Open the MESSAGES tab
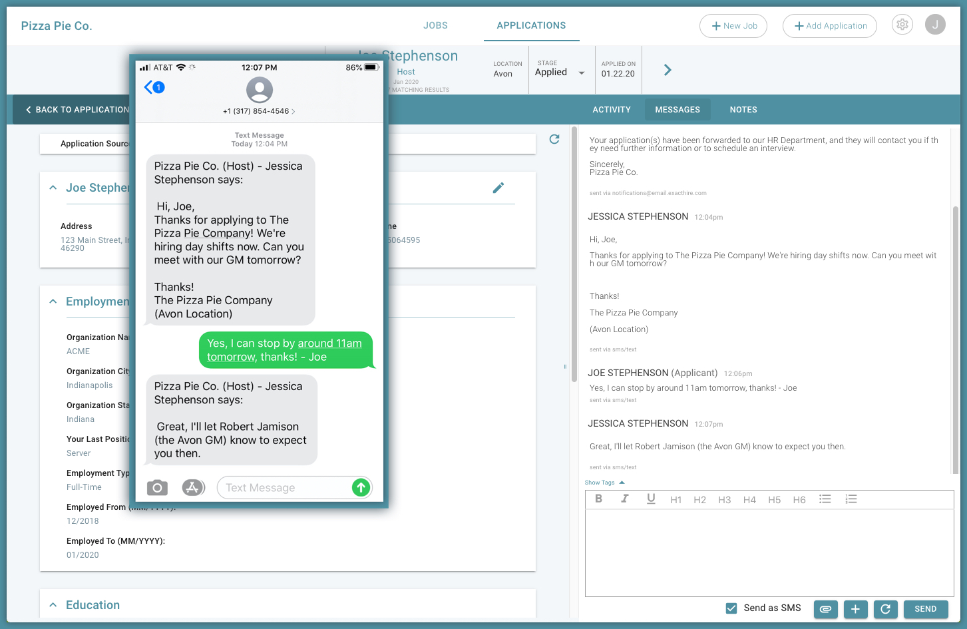The height and width of the screenshot is (629, 967). pos(677,110)
